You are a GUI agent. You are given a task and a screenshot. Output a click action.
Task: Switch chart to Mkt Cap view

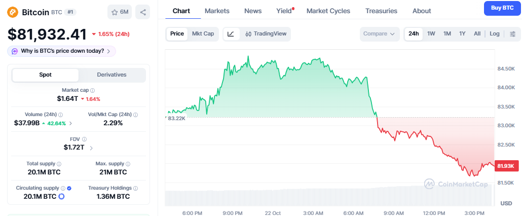click(203, 34)
